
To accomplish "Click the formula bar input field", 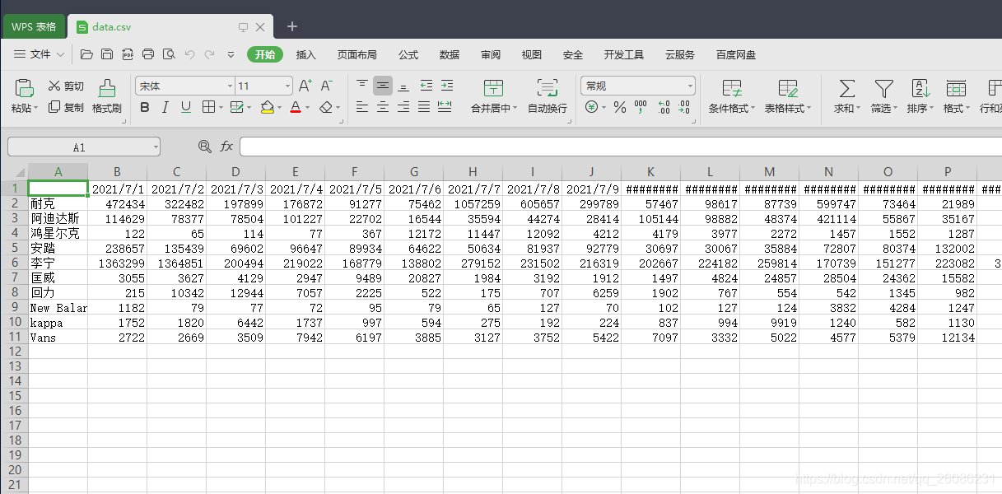I will (x=621, y=147).
